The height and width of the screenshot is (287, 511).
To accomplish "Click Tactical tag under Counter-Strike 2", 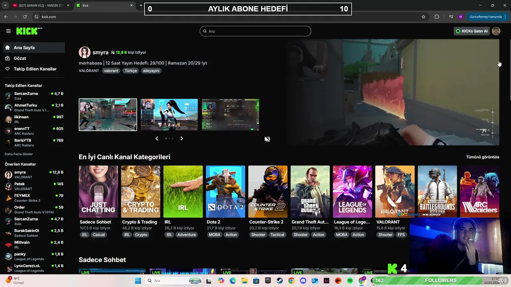I will click(x=277, y=235).
